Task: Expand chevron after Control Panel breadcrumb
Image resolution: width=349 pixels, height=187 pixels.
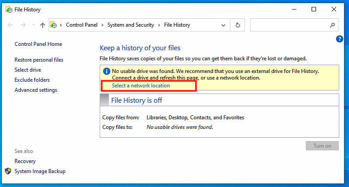Action: [x=103, y=25]
